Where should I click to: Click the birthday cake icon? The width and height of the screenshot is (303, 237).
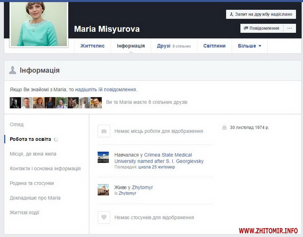point(225,128)
